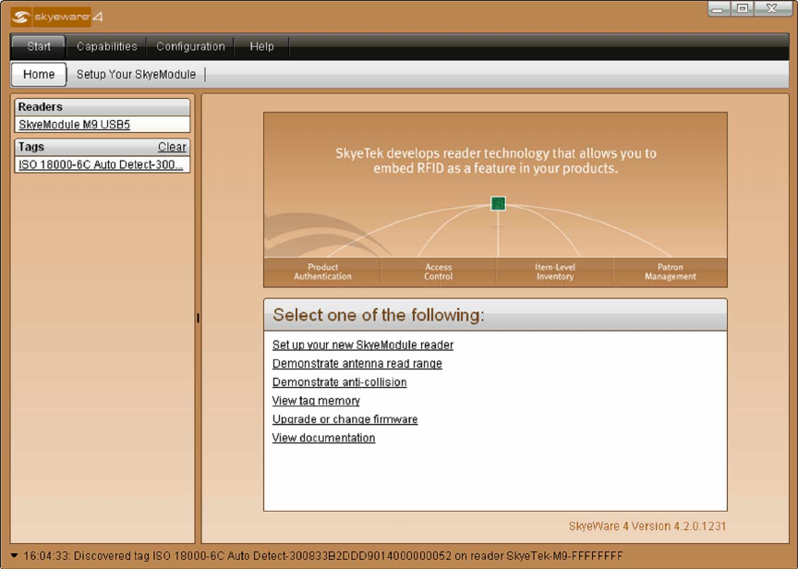Open Demonstrate anti-collision link
The image size is (798, 569).
click(x=340, y=382)
